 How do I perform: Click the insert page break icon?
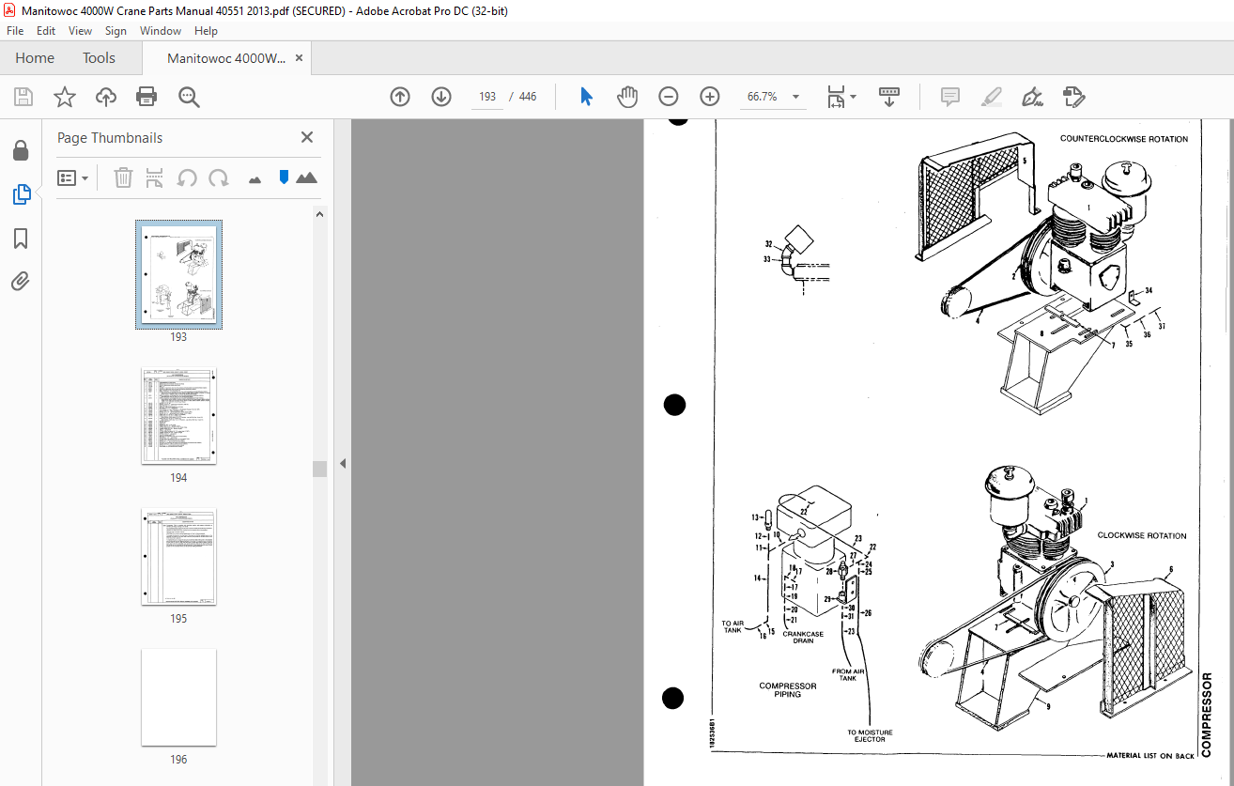[155, 177]
